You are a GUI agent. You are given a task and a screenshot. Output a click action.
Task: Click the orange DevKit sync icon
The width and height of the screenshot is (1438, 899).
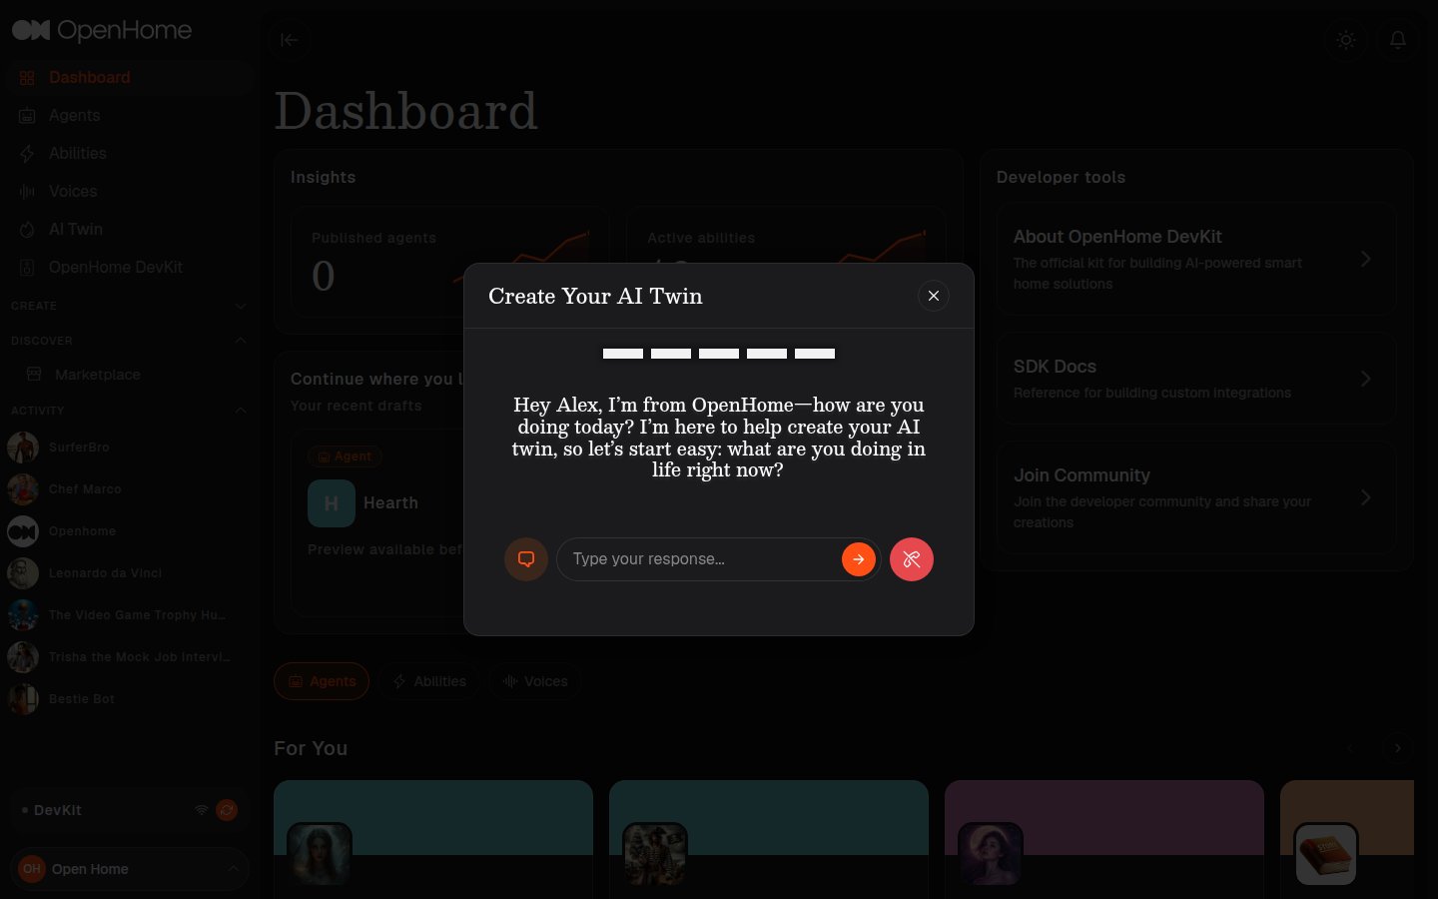click(x=227, y=810)
